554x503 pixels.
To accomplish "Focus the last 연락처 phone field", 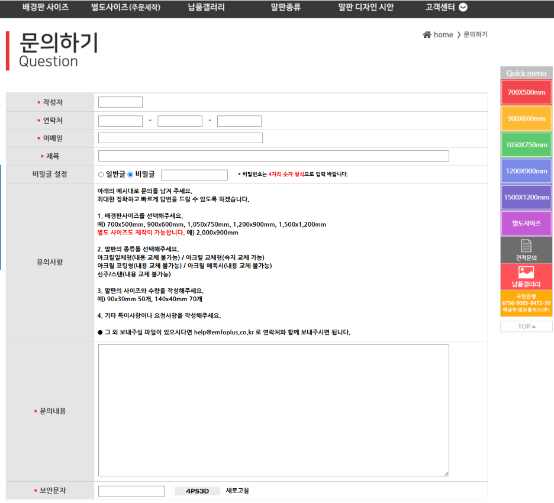I will point(240,121).
